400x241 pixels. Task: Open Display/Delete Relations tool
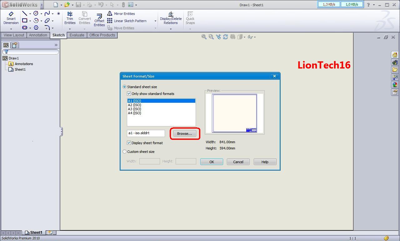pos(171,18)
